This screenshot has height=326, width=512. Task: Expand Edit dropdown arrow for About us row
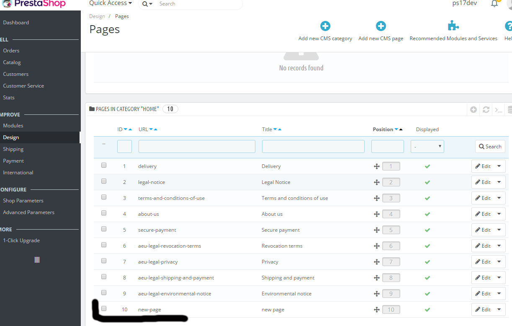(x=499, y=214)
